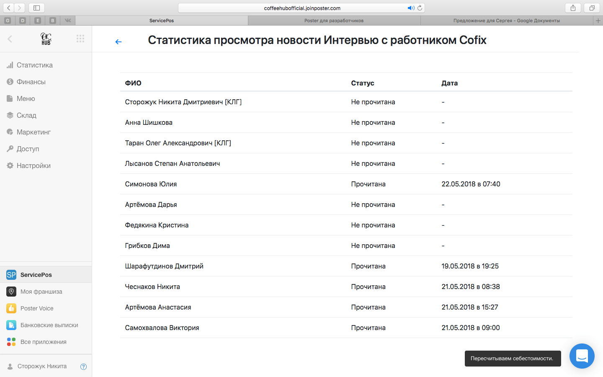Open Доступ settings in sidebar

[28, 149]
